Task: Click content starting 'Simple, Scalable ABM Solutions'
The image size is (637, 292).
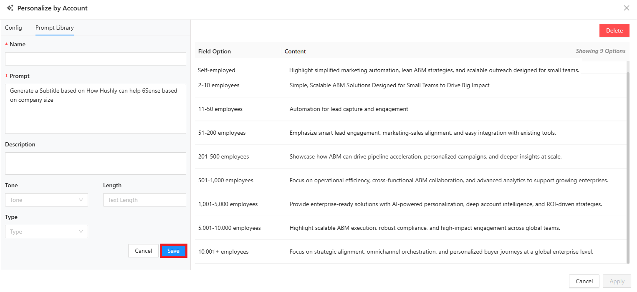Action: (389, 85)
